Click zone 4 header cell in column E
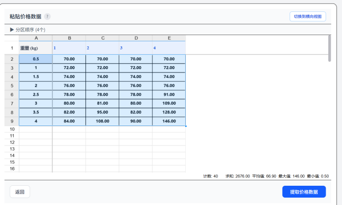The height and width of the screenshot is (205, 342). (169, 48)
